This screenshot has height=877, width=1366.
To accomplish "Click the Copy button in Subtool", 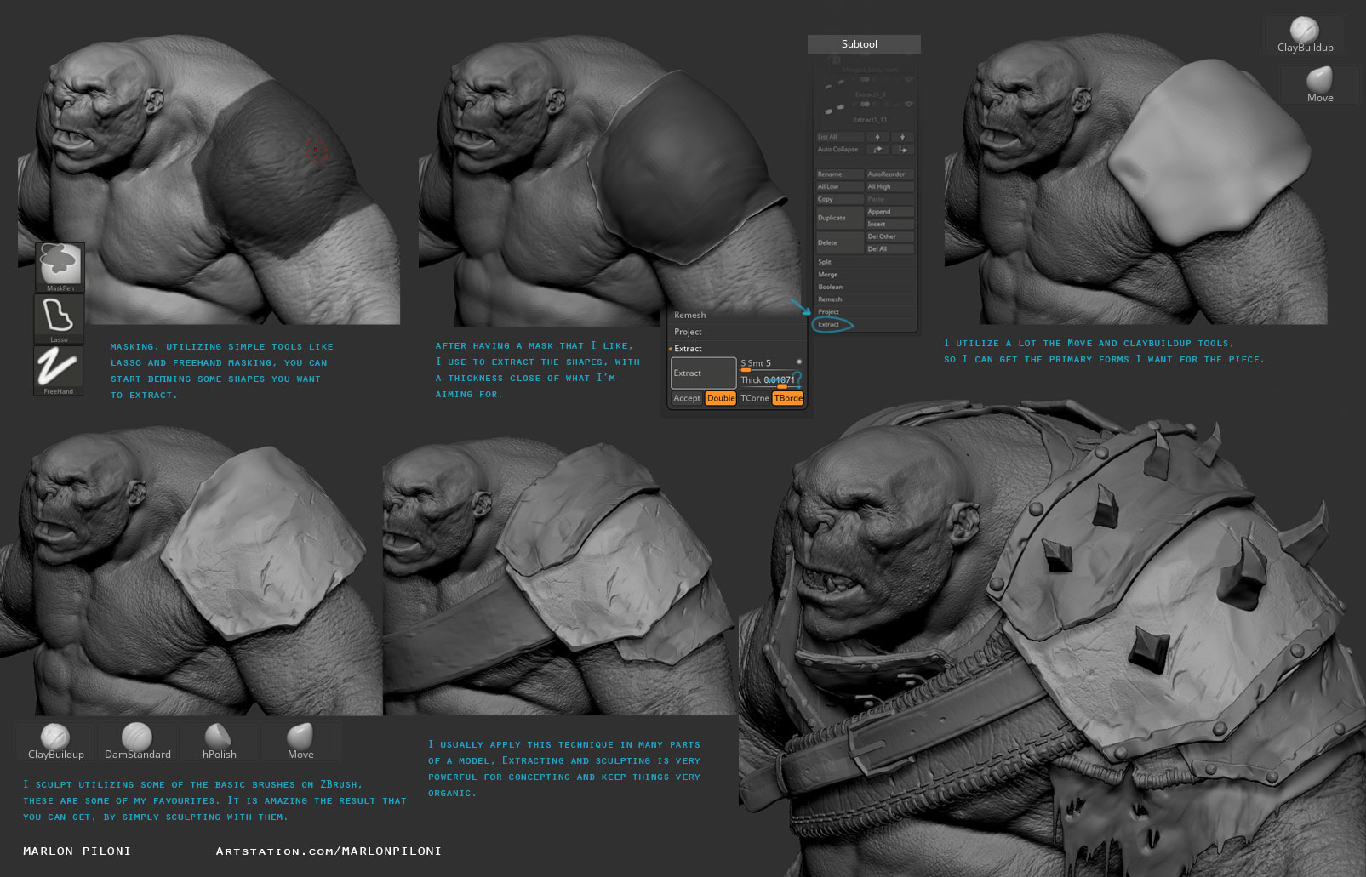I will (x=840, y=199).
